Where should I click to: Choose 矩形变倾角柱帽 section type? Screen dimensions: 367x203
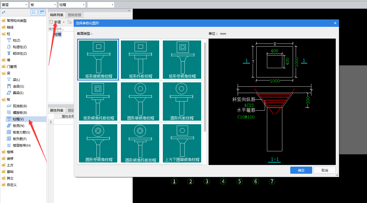point(182,60)
